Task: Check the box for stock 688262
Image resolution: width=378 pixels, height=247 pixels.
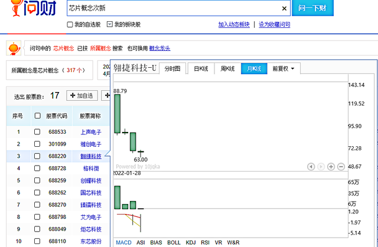Action: click(37, 192)
